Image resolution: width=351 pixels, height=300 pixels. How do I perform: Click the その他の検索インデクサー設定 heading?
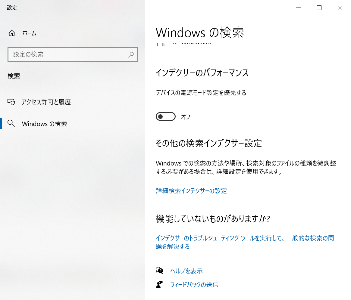click(208, 143)
